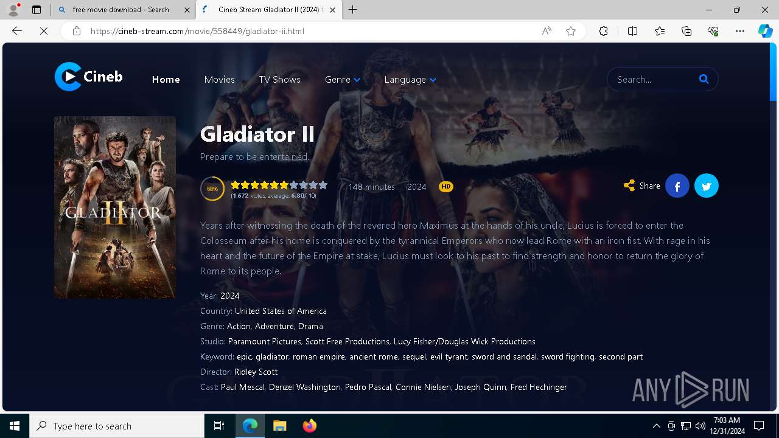Launch Firefox from taskbar
Screen dimensions: 779x438
tap(310, 426)
